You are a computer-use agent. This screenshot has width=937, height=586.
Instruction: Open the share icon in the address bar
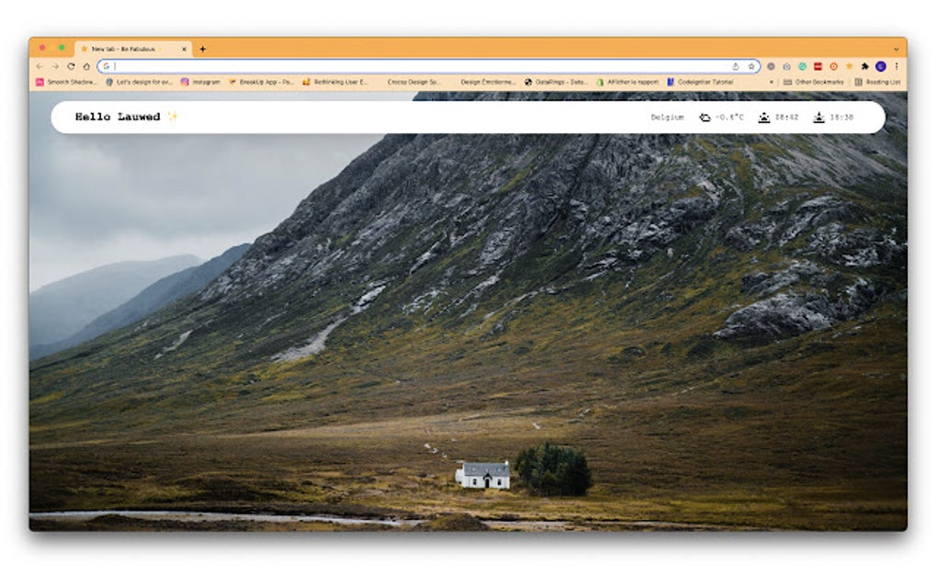736,66
